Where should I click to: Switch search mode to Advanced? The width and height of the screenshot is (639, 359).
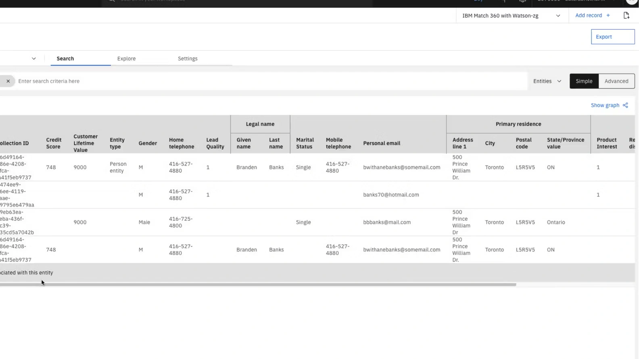click(x=616, y=81)
